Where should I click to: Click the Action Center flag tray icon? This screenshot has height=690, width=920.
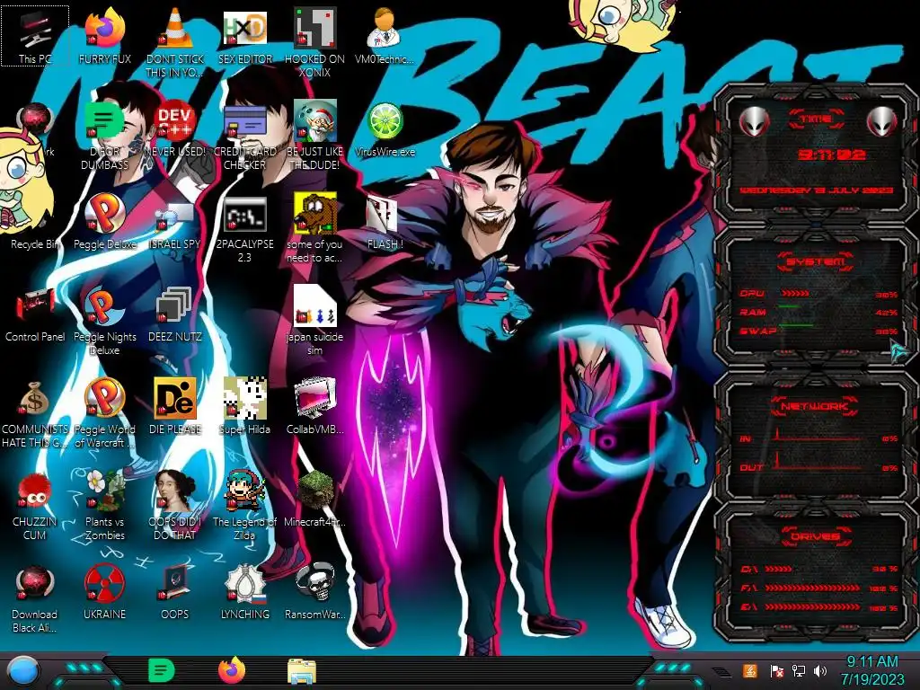(776, 670)
